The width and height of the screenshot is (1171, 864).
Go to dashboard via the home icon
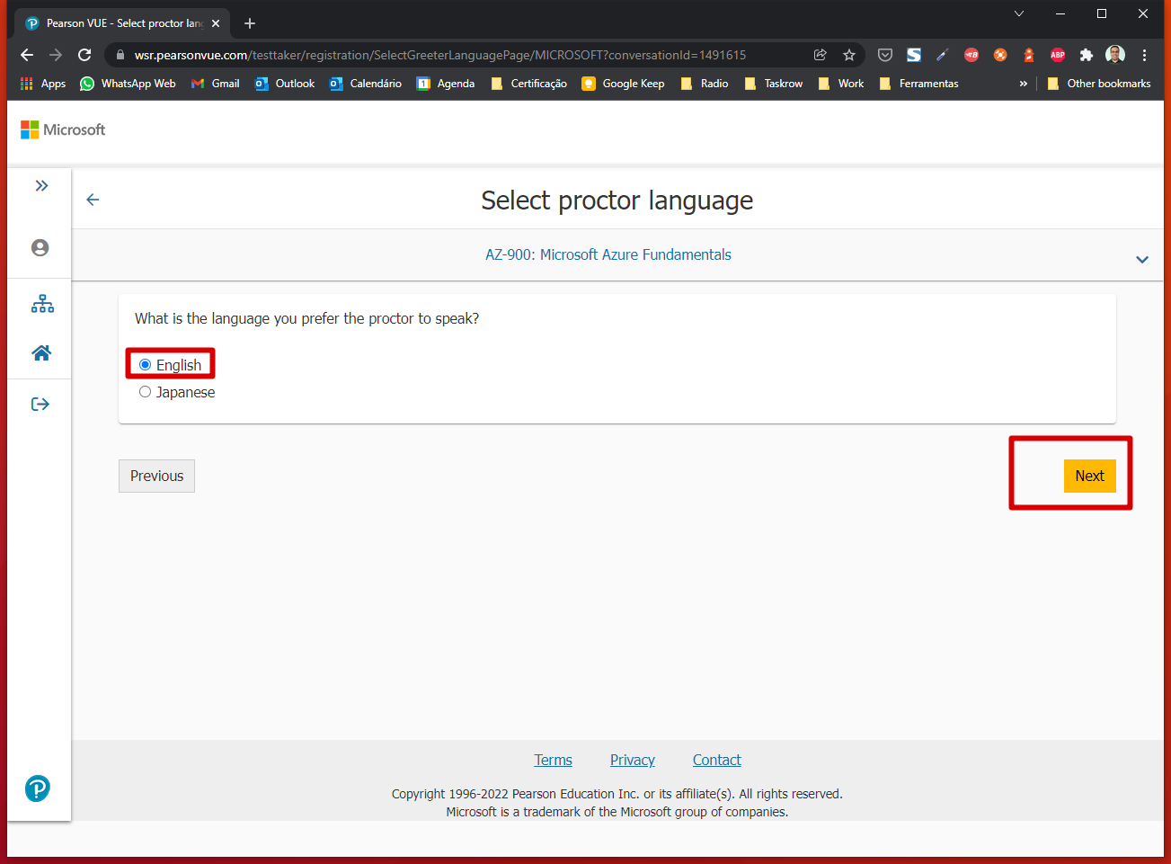[x=41, y=352]
